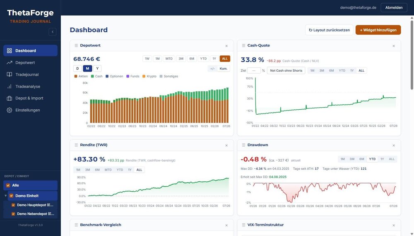
Task: Select ALL range in Cash-Quote widget
Action: click(361, 70)
